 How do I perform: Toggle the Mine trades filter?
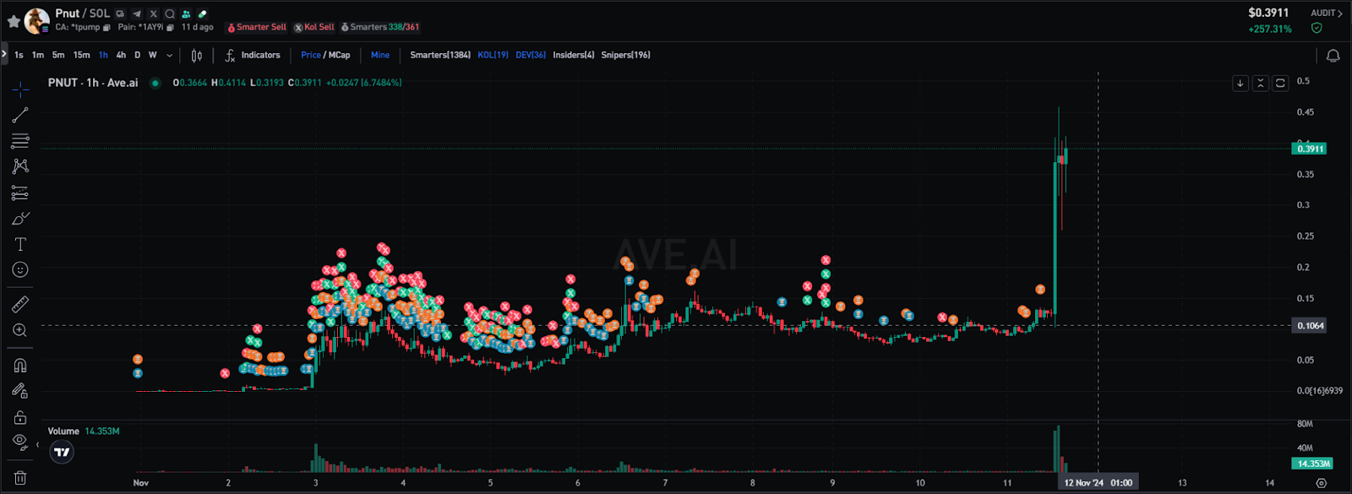[x=380, y=55]
